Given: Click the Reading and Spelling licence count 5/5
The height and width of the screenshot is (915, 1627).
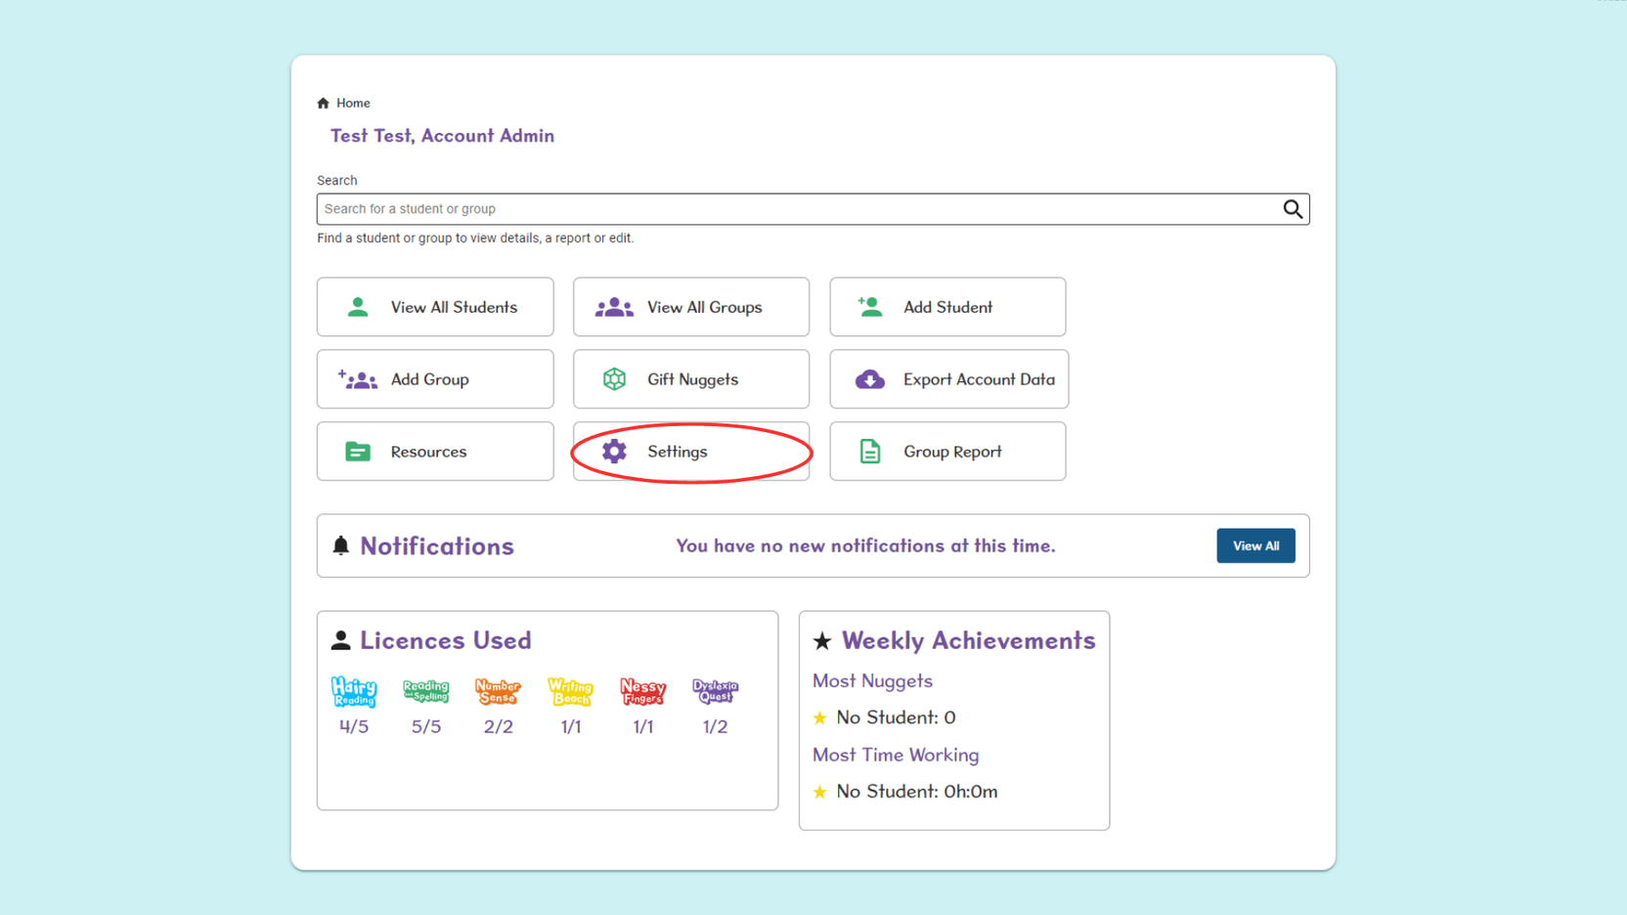Looking at the screenshot, I should tap(425, 726).
